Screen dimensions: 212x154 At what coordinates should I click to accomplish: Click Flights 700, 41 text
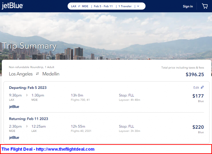pyautogui.click(x=80, y=100)
